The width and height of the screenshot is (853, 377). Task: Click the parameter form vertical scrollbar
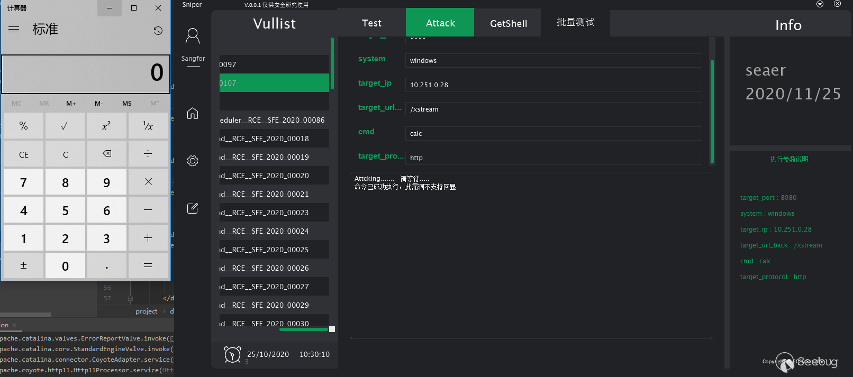click(x=712, y=112)
